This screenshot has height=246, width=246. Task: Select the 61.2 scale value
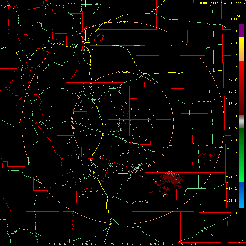click(x=233, y=67)
